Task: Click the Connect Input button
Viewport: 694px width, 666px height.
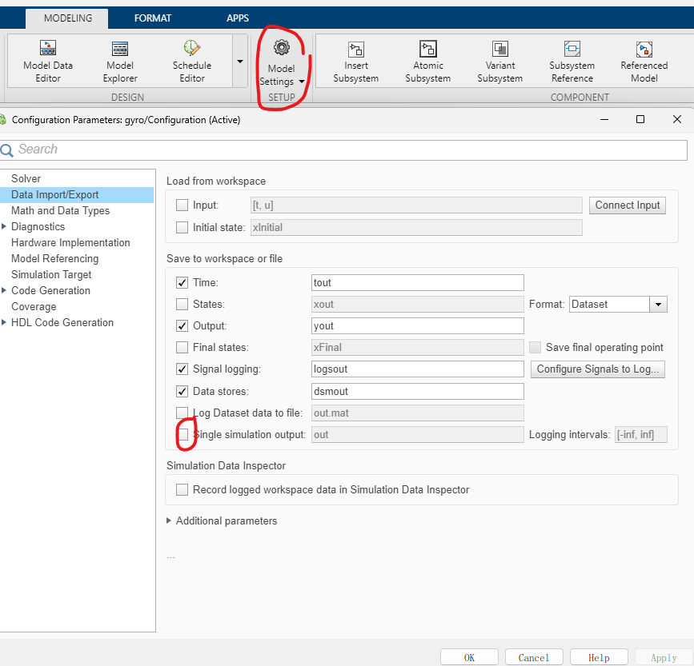Action: coord(628,205)
